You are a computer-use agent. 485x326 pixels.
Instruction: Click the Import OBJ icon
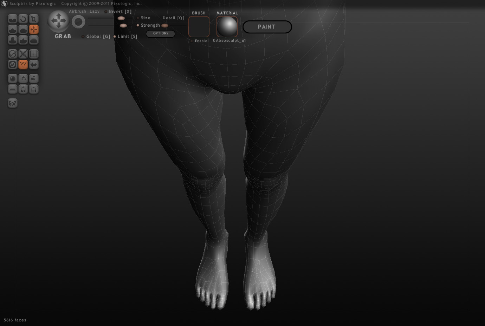pyautogui.click(x=23, y=78)
